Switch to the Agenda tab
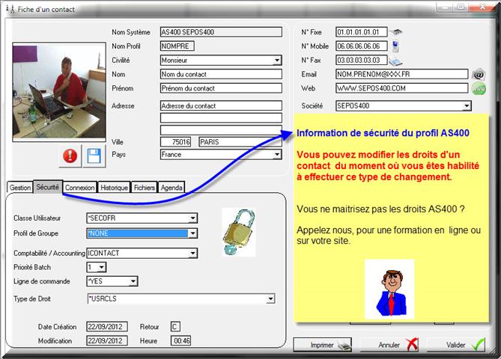501x359 pixels. click(x=171, y=188)
